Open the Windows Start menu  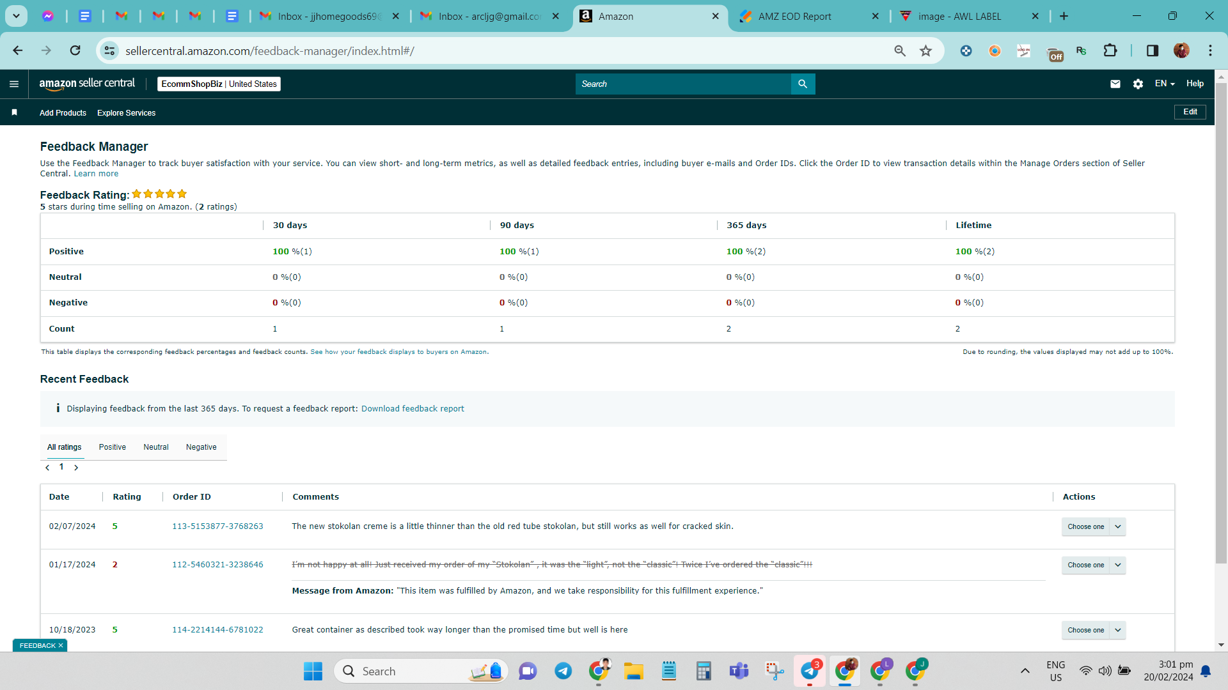313,671
